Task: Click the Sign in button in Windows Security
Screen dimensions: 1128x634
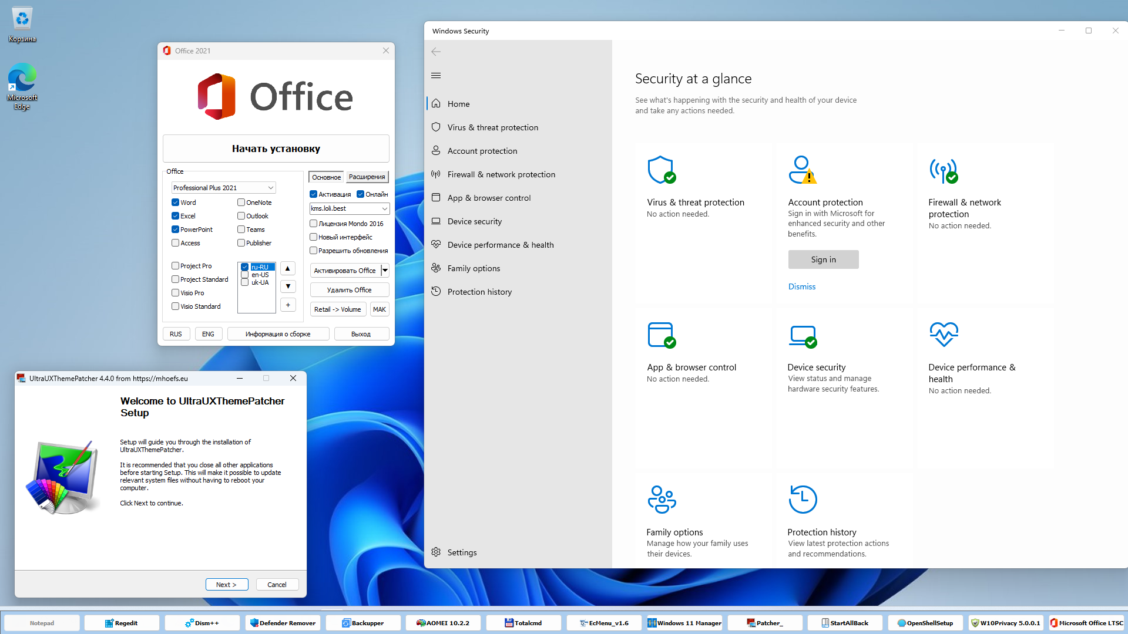Action: coord(822,259)
